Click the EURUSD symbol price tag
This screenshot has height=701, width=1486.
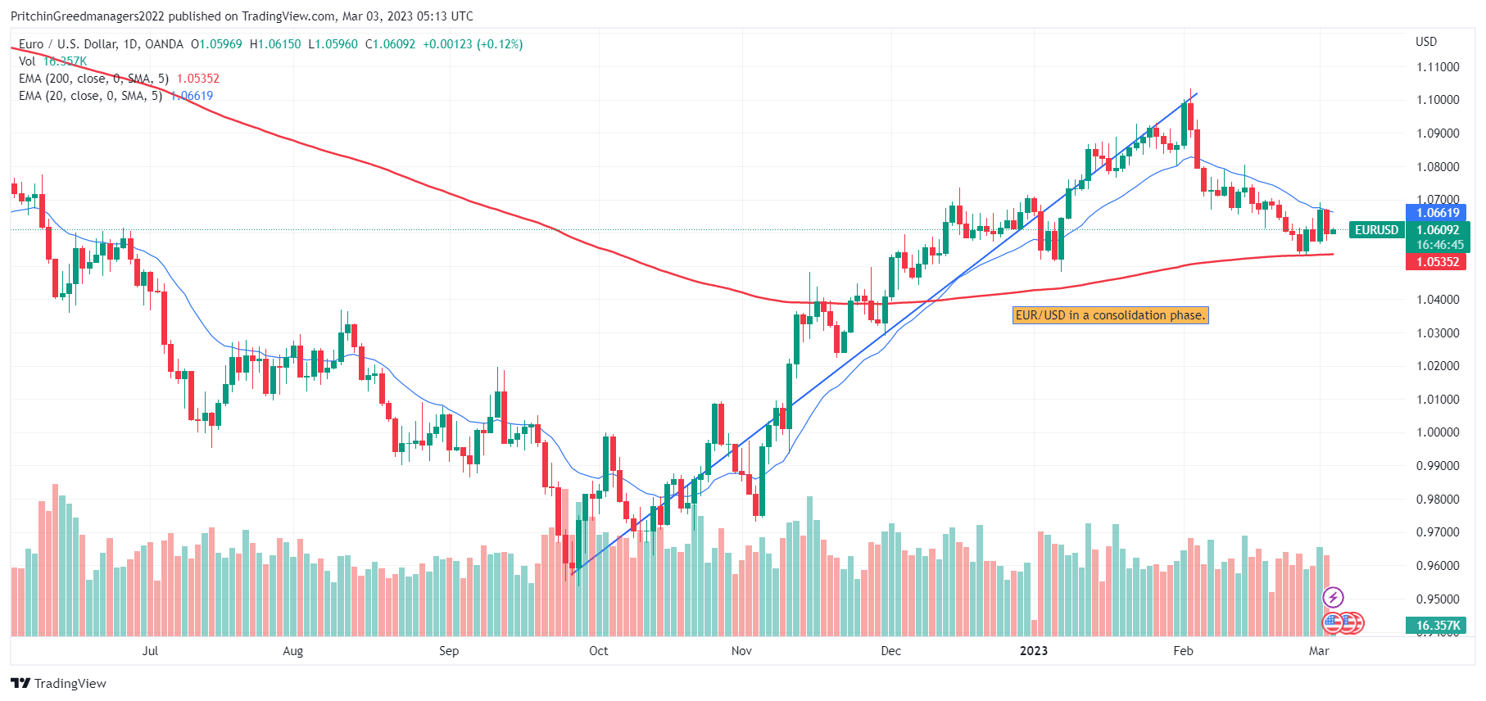(x=1376, y=230)
